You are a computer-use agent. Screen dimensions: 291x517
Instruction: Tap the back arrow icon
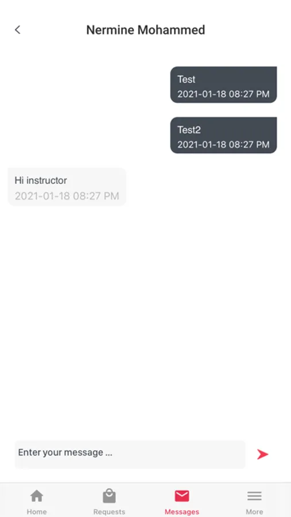18,30
